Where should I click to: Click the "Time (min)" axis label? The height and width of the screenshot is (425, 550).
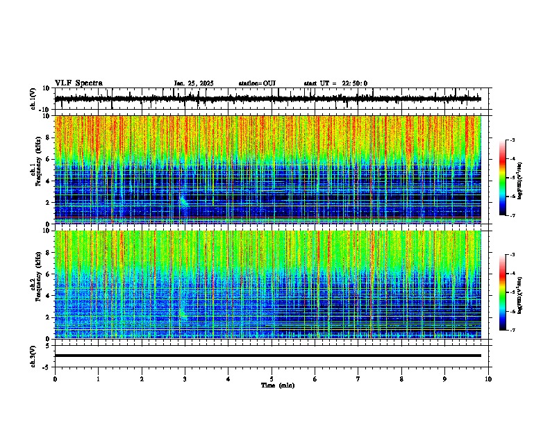pyautogui.click(x=278, y=385)
